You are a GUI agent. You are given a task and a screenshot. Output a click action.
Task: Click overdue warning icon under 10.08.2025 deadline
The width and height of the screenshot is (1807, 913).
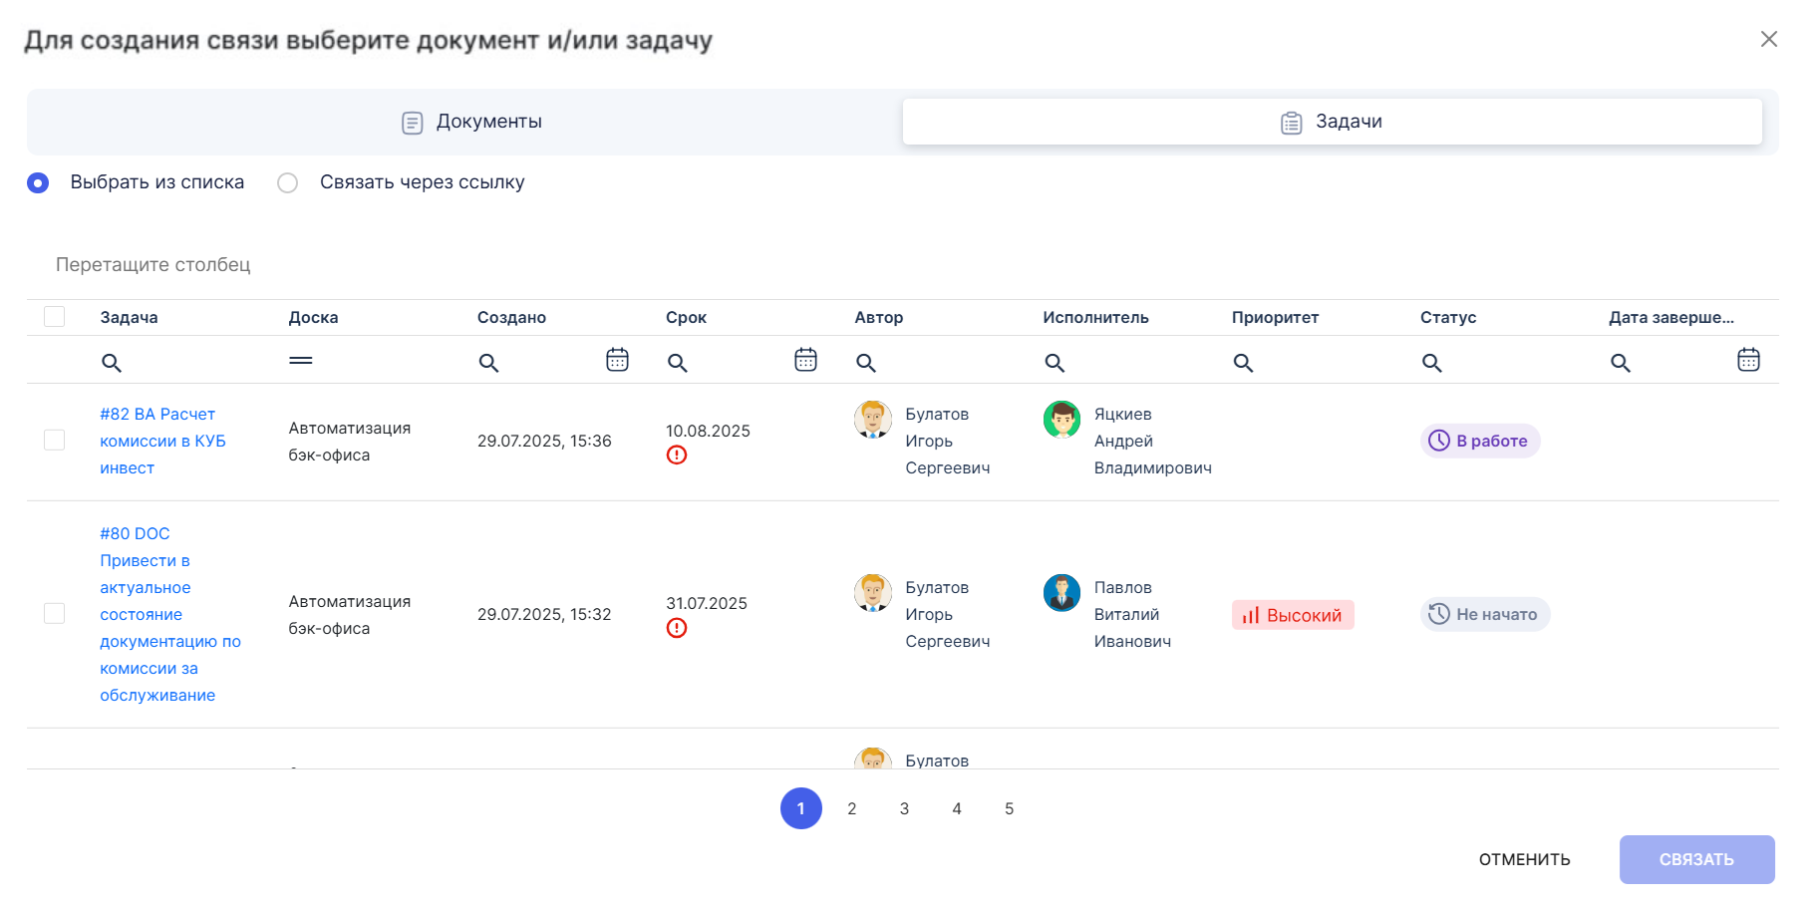tap(677, 456)
